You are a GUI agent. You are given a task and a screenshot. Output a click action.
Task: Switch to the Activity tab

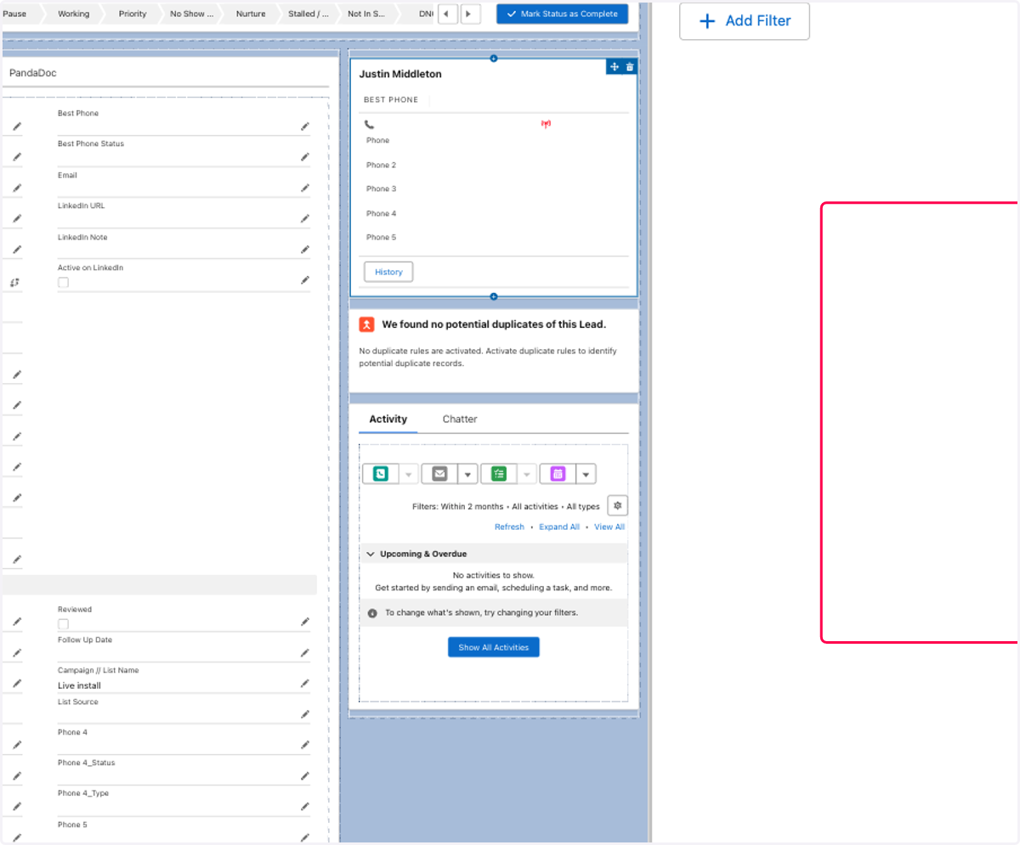tap(388, 419)
